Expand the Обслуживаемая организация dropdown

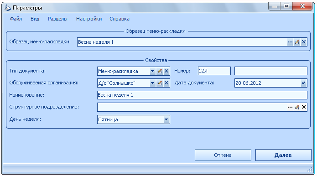pyautogui.click(x=153, y=83)
